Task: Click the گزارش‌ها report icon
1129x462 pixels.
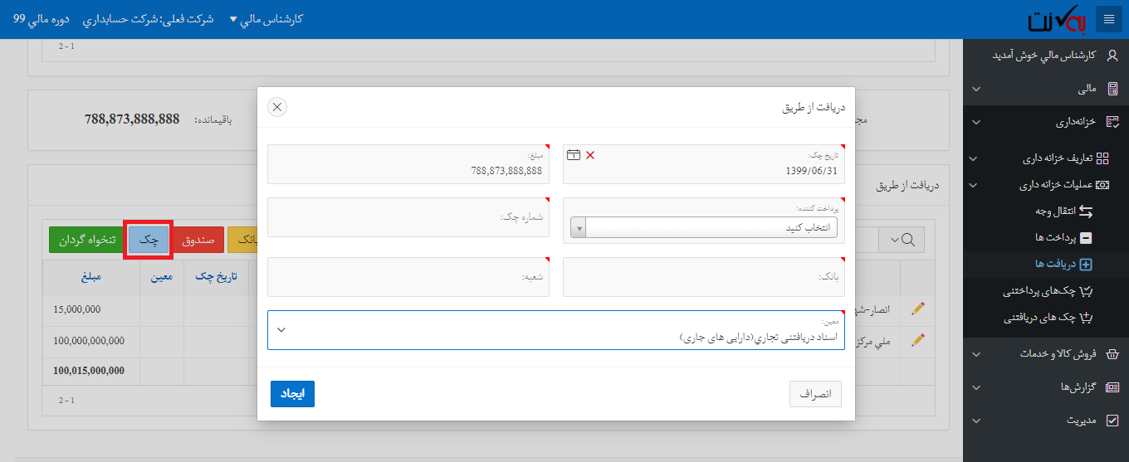Action: click(1113, 387)
